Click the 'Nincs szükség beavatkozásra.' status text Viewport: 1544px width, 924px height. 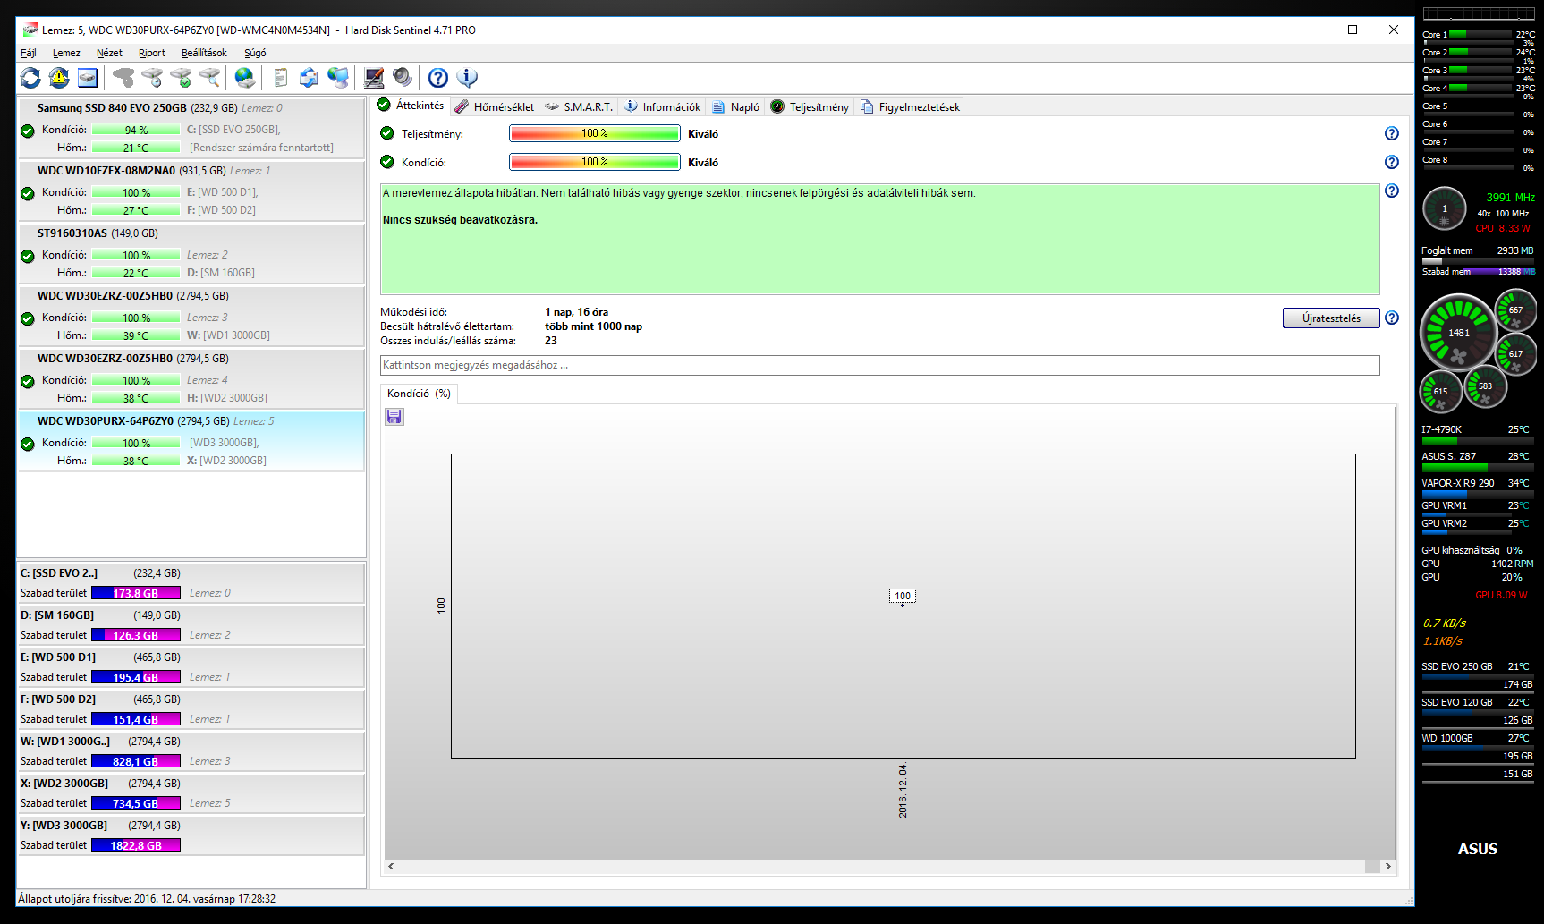pyautogui.click(x=460, y=220)
